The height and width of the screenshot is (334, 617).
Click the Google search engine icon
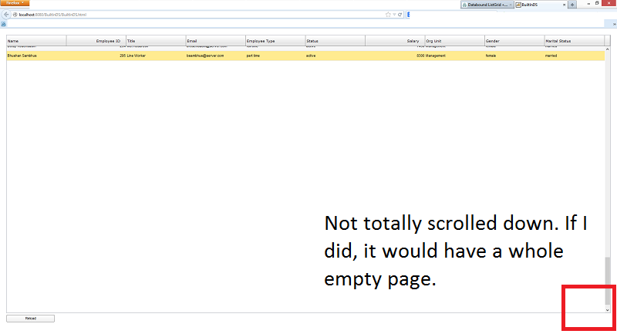coord(410,15)
